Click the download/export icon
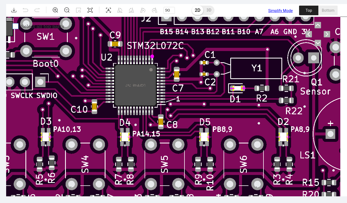Viewport: 347px width, 203px height. pos(14,10)
